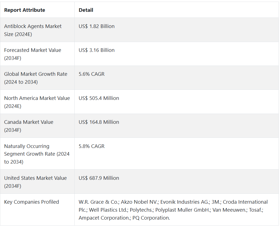Select the Global Market Growth Rate label

(36, 78)
